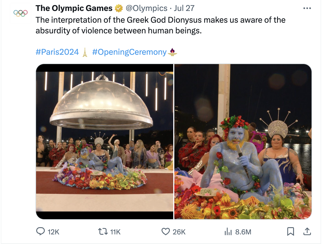The height and width of the screenshot is (244, 323).
Task: Click the cauldron emoji after #OpeningCeremony
Action: coord(172,52)
